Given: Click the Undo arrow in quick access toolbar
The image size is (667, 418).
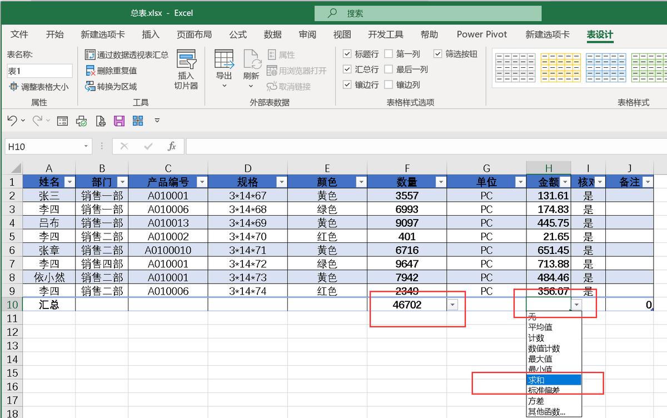Looking at the screenshot, I should (12, 120).
